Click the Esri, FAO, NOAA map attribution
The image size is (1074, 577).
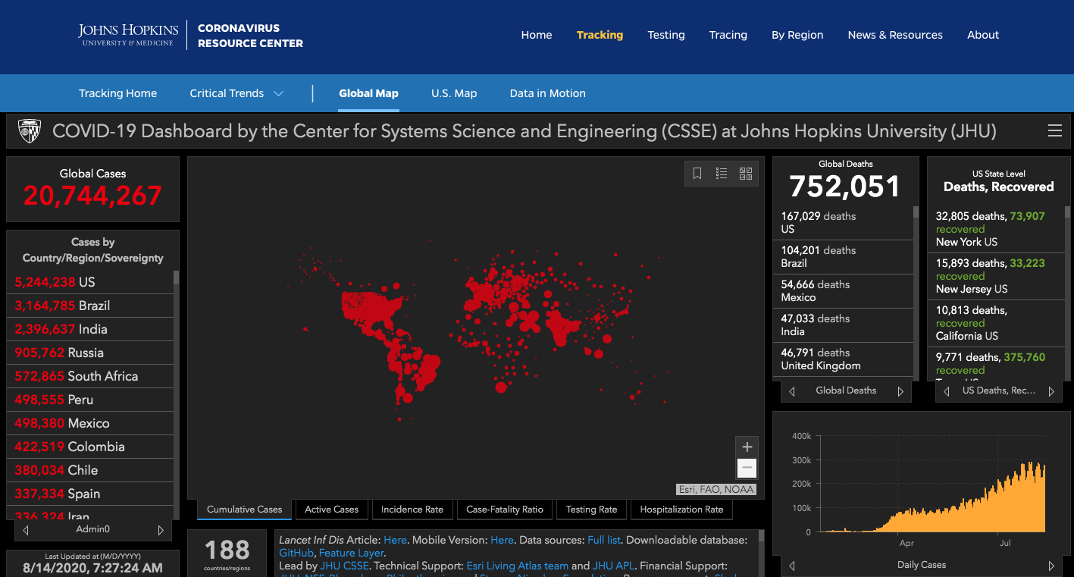pos(716,489)
